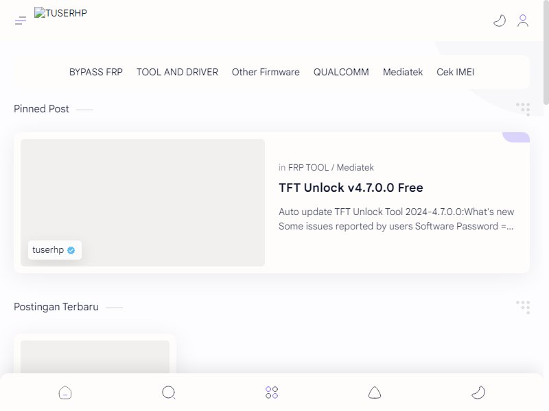Open the QUALCOMM category link
The image size is (549, 411).
pos(341,72)
